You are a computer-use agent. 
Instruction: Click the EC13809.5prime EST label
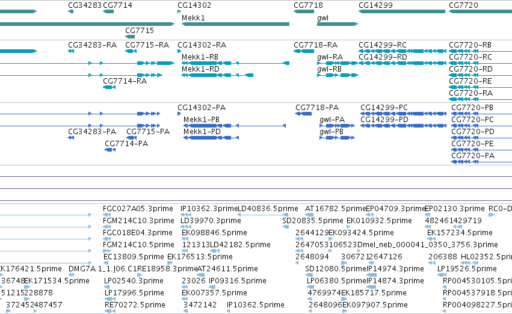pyautogui.click(x=134, y=257)
